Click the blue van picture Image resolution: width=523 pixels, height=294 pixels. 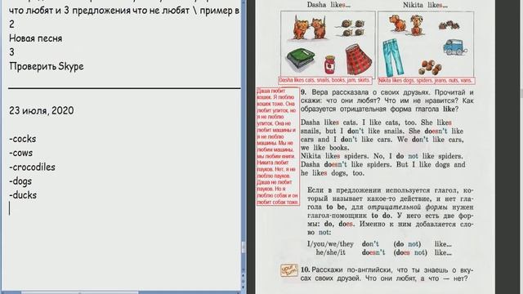(454, 47)
